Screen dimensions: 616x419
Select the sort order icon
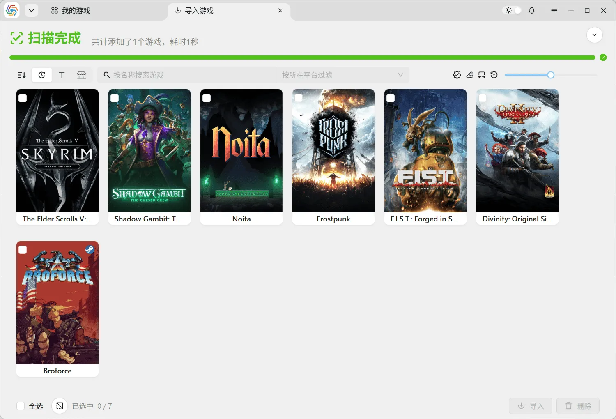[21, 75]
